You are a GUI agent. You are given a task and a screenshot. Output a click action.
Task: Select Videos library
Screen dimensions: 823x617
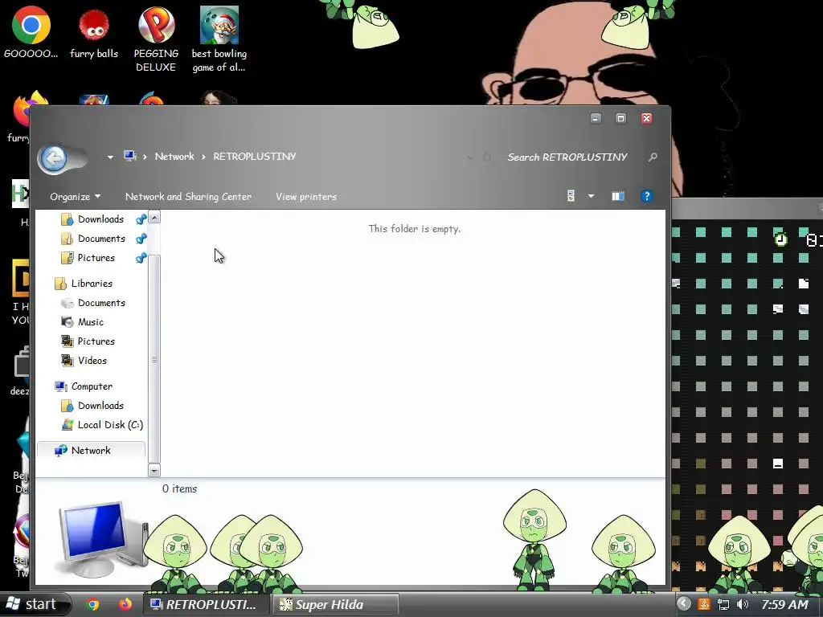coord(92,361)
